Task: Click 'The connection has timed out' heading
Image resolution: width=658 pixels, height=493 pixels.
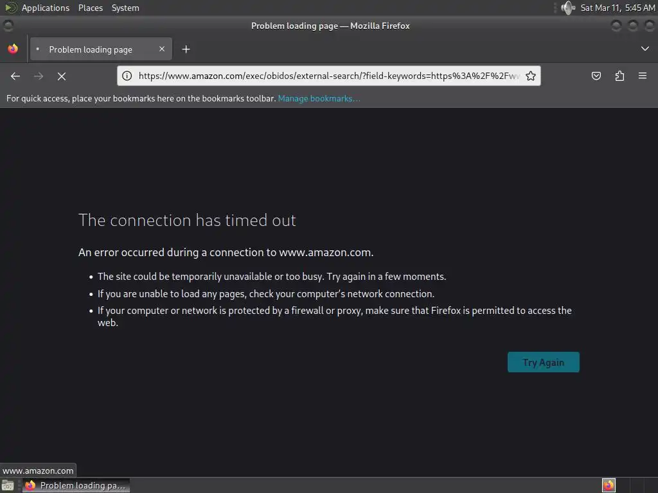Action: (x=187, y=220)
